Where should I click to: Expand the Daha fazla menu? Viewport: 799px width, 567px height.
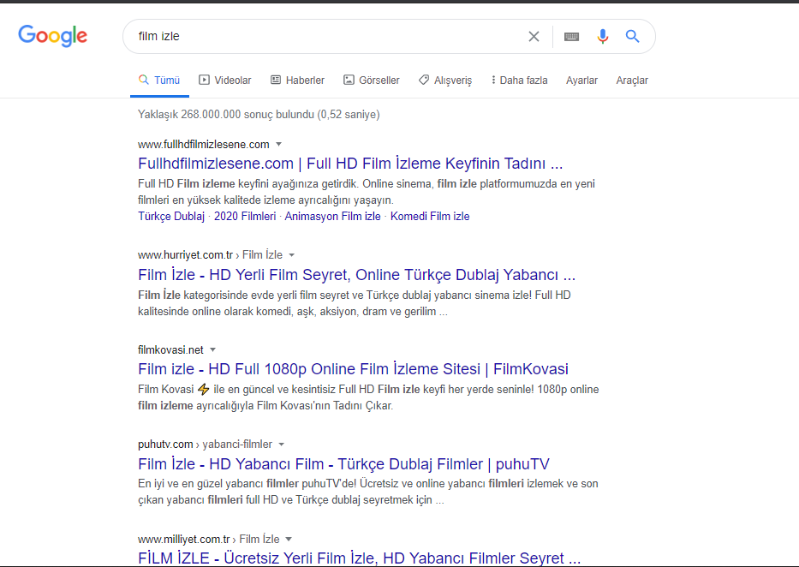[519, 80]
